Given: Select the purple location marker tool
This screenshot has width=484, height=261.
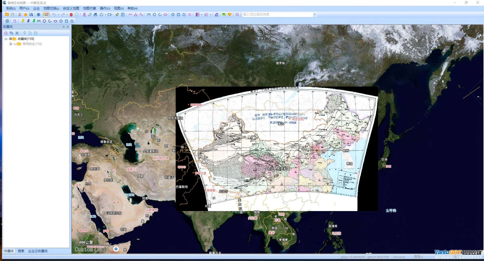Looking at the screenshot, I should [84, 15].
